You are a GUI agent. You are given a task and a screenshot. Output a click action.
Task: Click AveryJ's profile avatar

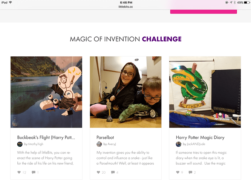click(99, 144)
